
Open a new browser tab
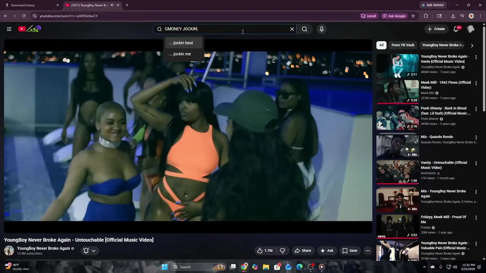(x=127, y=5)
